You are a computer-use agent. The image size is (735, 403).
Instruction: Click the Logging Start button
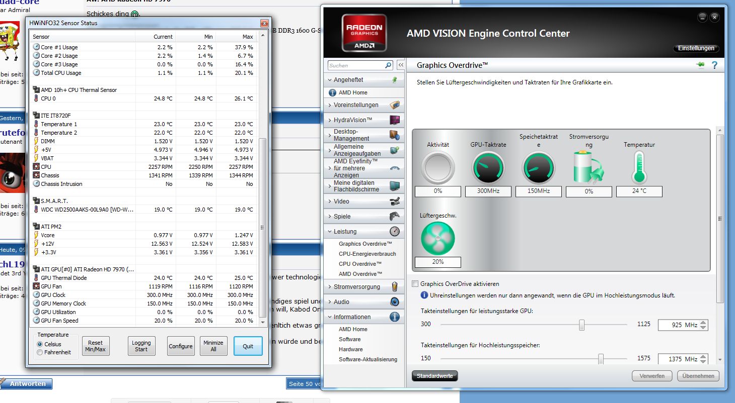click(141, 346)
